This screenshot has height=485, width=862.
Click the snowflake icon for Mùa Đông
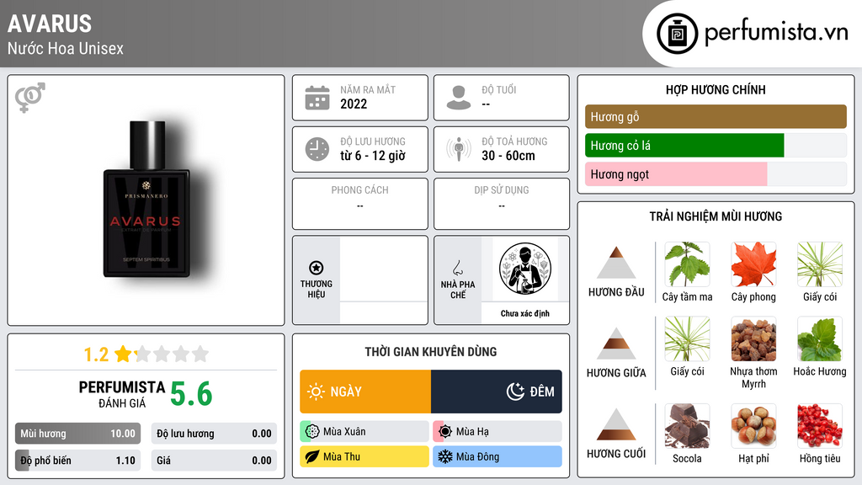pos(445,456)
